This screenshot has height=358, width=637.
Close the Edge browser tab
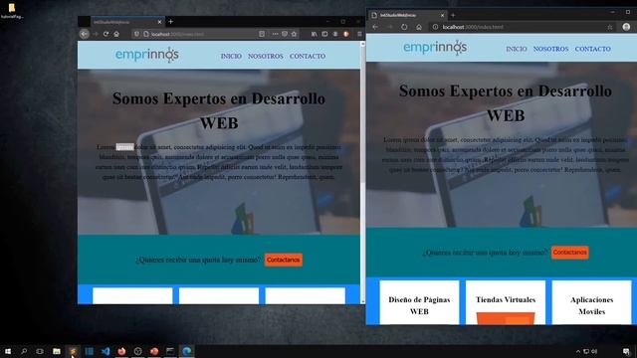442,16
